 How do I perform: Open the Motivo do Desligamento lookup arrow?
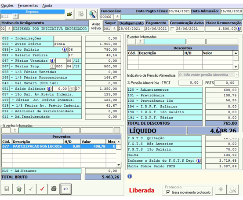[9, 29]
